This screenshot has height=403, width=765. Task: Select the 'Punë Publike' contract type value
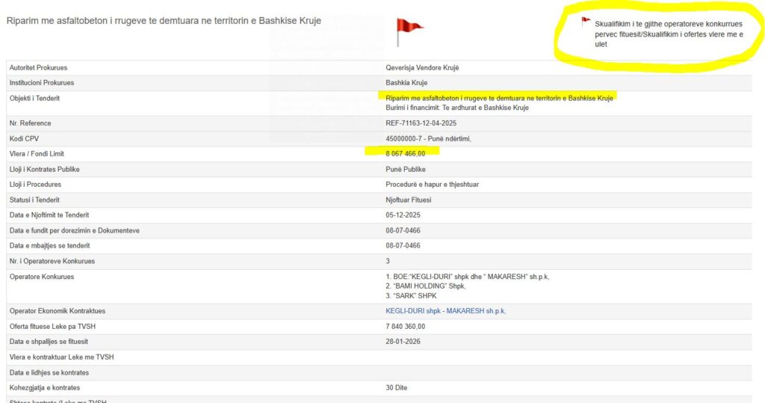(x=405, y=169)
